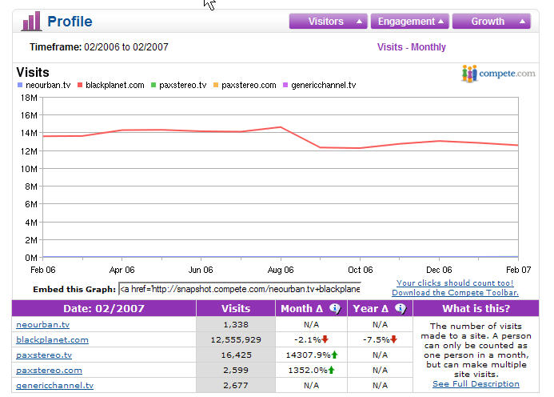Screen dimensions: 554x397
Task: Click the Visits - Monthly heading
Action: (411, 47)
